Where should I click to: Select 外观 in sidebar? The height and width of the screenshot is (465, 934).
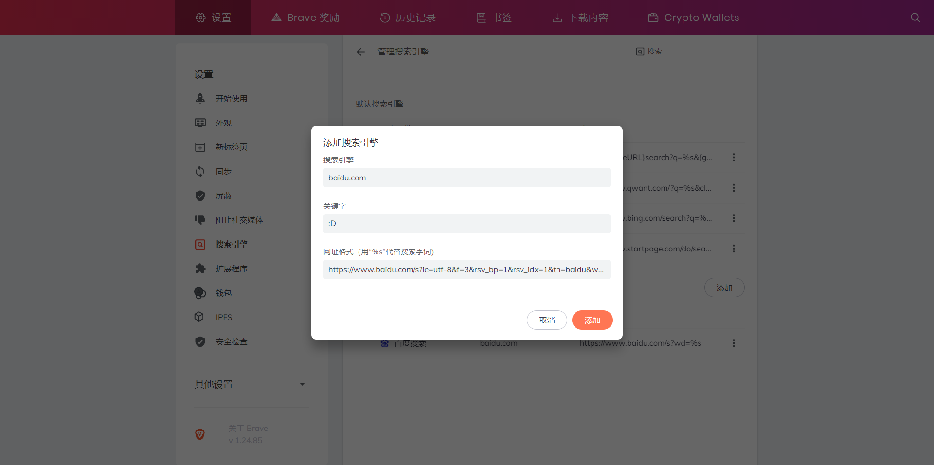(224, 123)
